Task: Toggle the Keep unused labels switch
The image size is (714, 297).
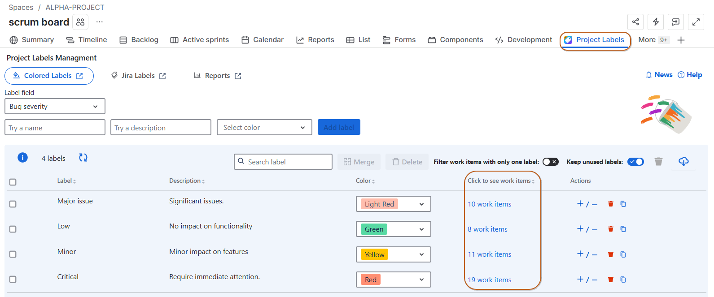Action: (635, 162)
